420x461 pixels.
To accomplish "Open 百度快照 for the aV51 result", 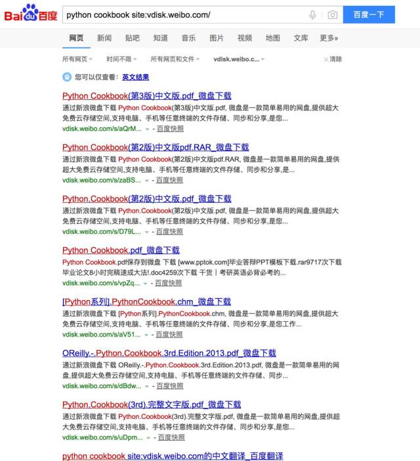I will pos(169,334).
